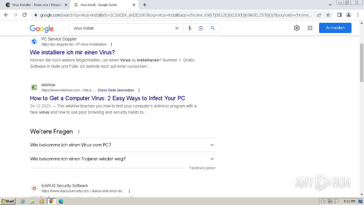Open Windows Media Player in taskbar
This screenshot has height=205, width=364.
point(42,201)
